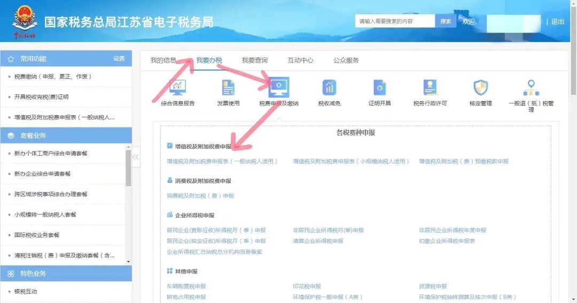Open 综合信息报告 icon
577x303 pixels.
click(x=177, y=88)
